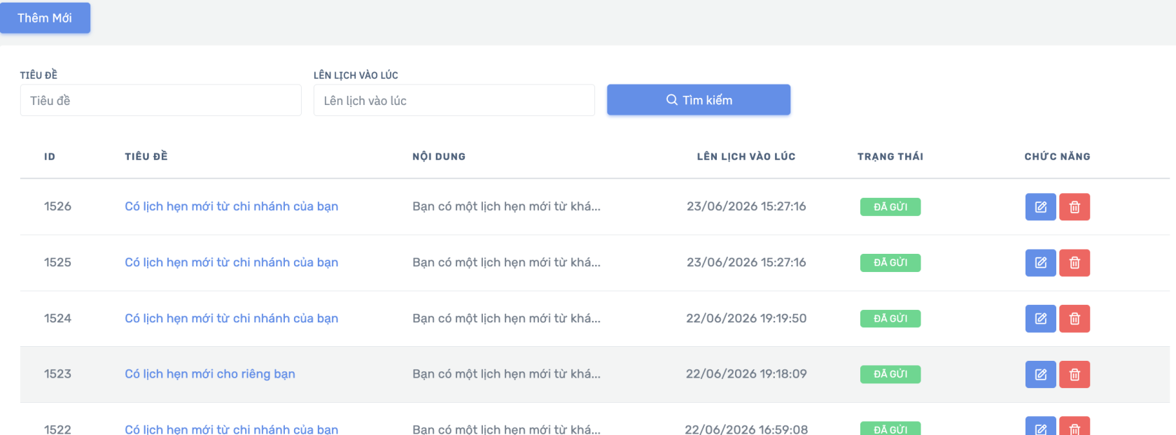1176x435 pixels.
Task: Edit notification row 1525
Action: 1040,263
